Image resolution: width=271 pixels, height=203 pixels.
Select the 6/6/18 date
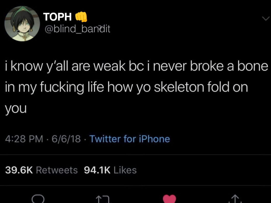tap(66, 139)
